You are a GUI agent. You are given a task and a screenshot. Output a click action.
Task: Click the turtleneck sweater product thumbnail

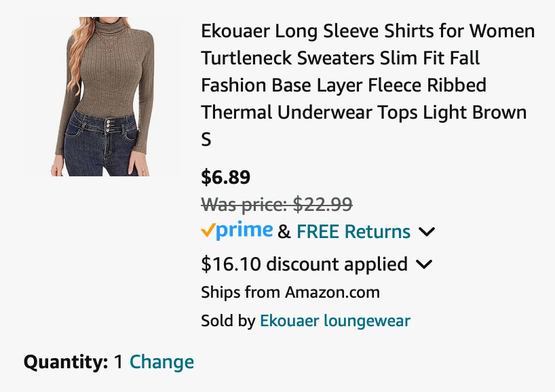tap(102, 96)
